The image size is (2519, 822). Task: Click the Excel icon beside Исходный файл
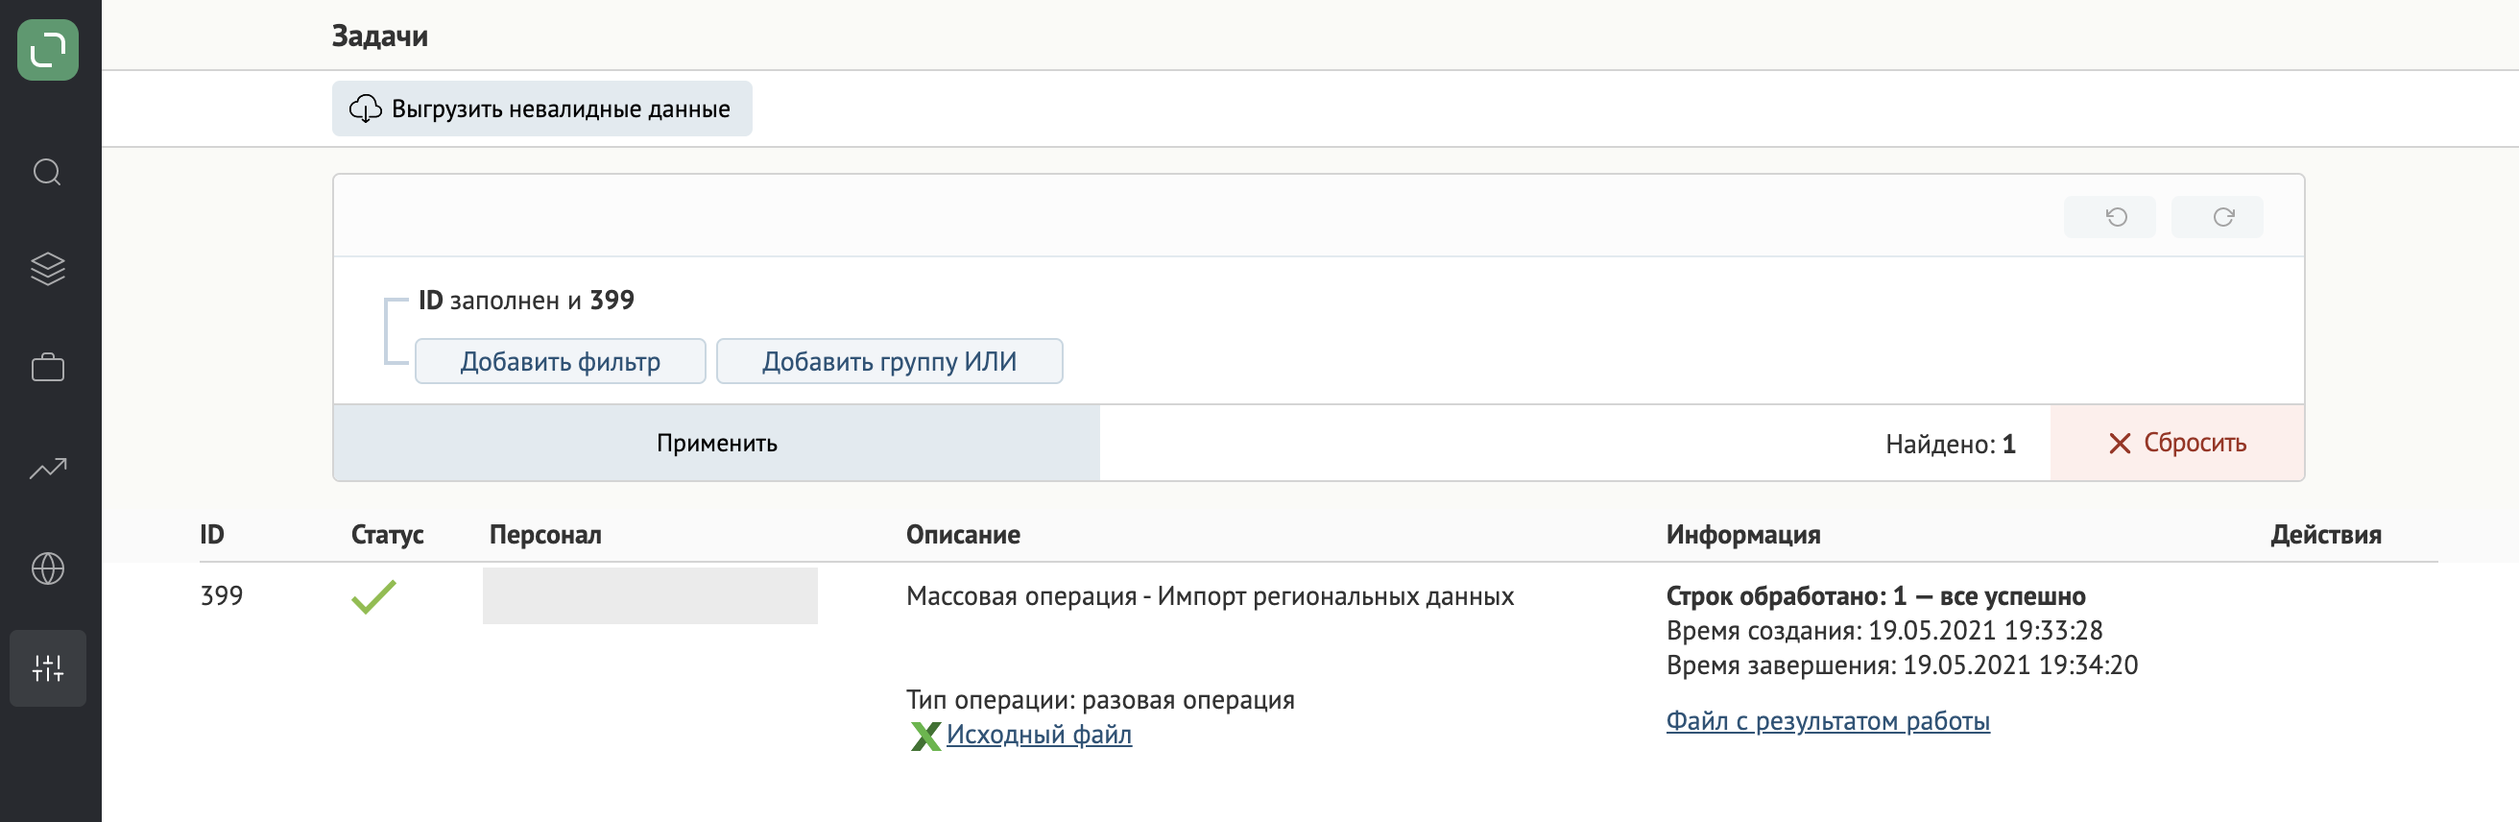[x=925, y=736]
